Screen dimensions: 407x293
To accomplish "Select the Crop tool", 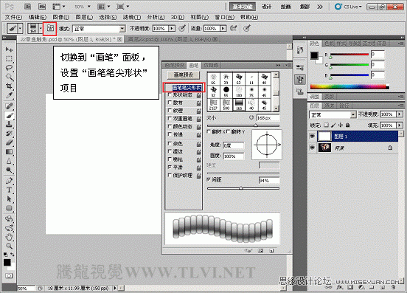I will (x=9, y=86).
